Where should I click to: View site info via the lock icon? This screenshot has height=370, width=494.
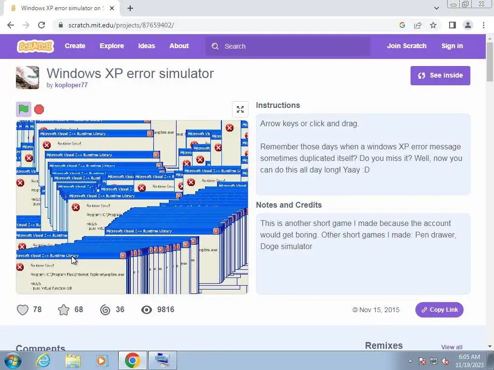coord(61,25)
